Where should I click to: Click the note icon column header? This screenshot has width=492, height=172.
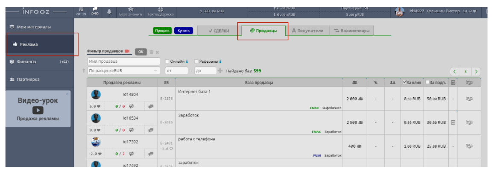click(453, 82)
